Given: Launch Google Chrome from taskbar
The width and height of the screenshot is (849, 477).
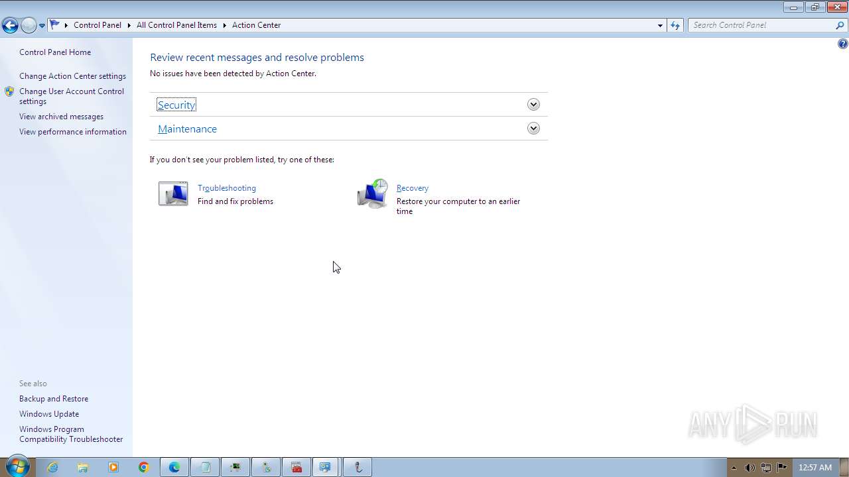Looking at the screenshot, I should (143, 467).
